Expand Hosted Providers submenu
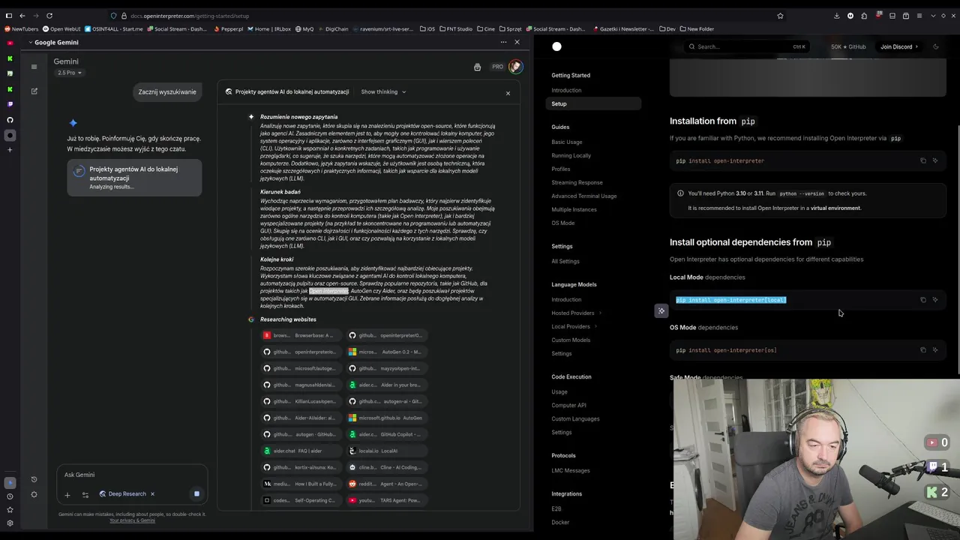The height and width of the screenshot is (540, 960). pos(576,313)
